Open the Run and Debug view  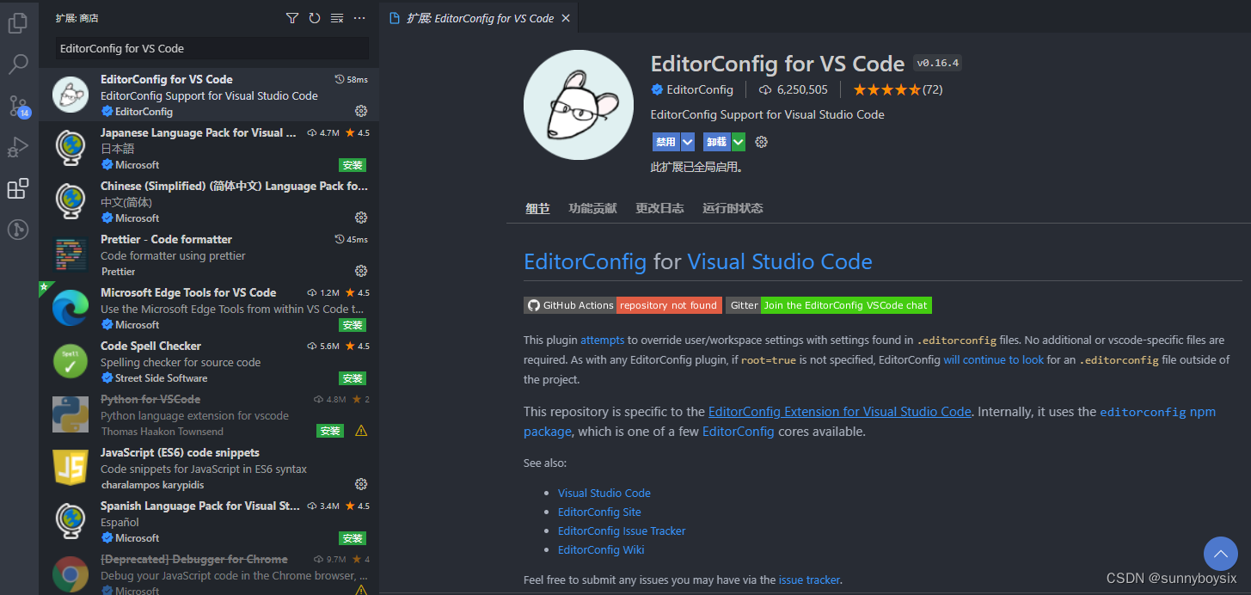[x=18, y=146]
